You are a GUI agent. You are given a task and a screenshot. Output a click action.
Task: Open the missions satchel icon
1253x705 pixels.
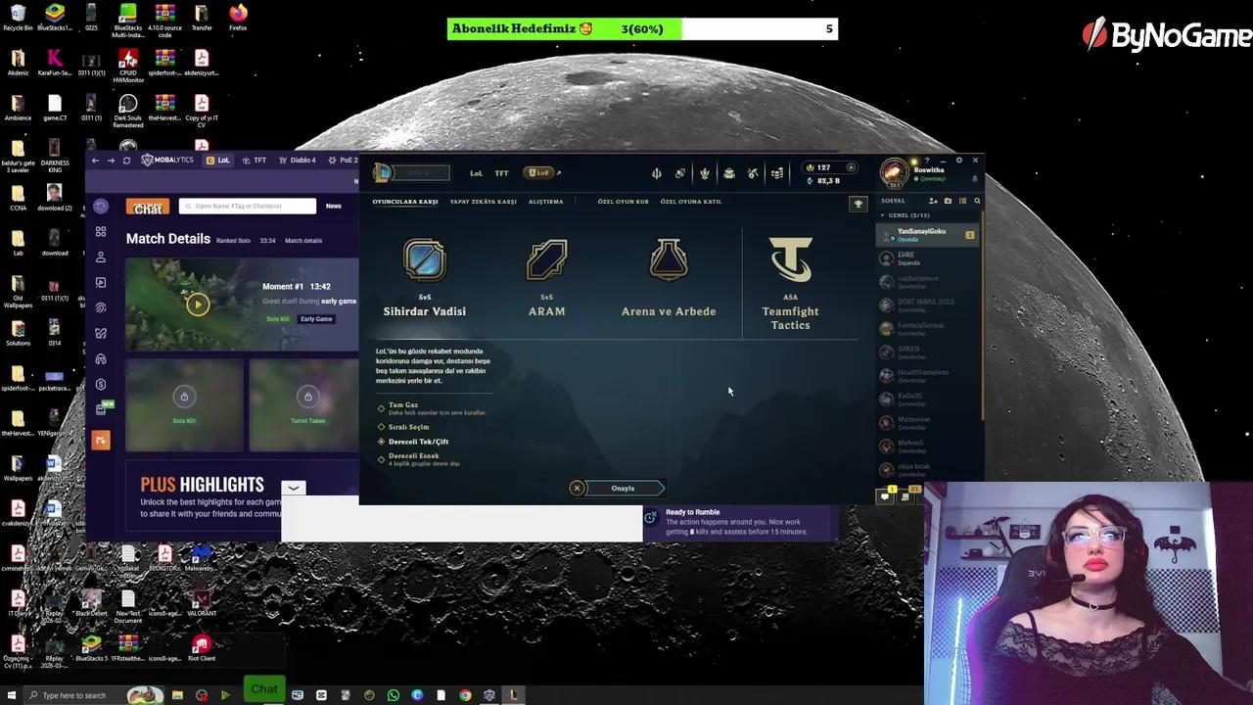point(728,173)
